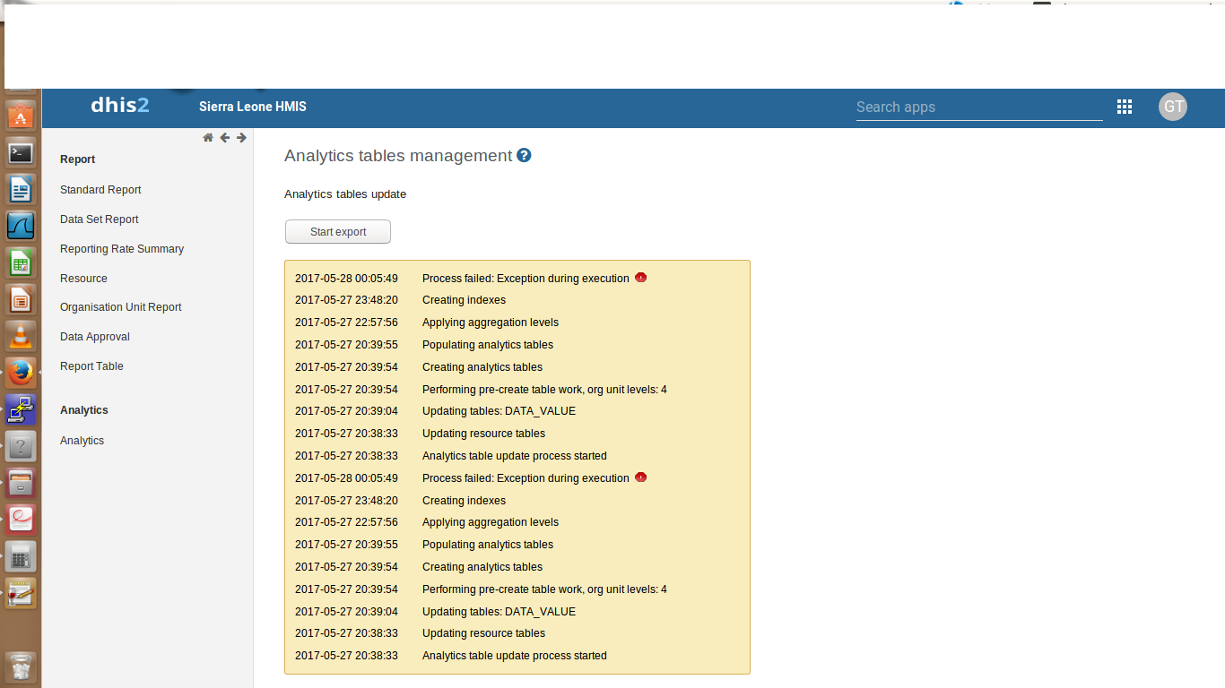This screenshot has width=1225, height=688.
Task: Click the Start export button
Action: click(338, 231)
